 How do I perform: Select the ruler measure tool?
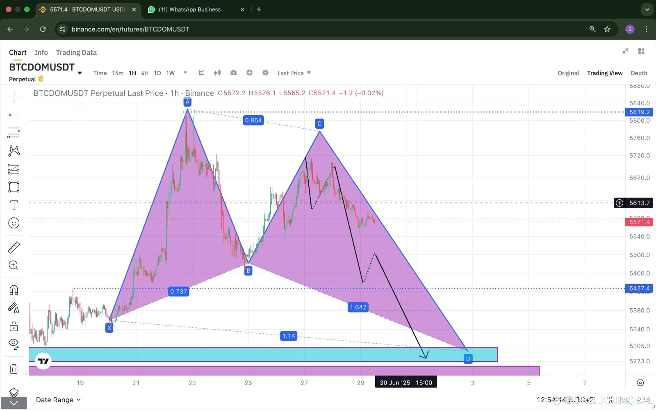pos(14,247)
